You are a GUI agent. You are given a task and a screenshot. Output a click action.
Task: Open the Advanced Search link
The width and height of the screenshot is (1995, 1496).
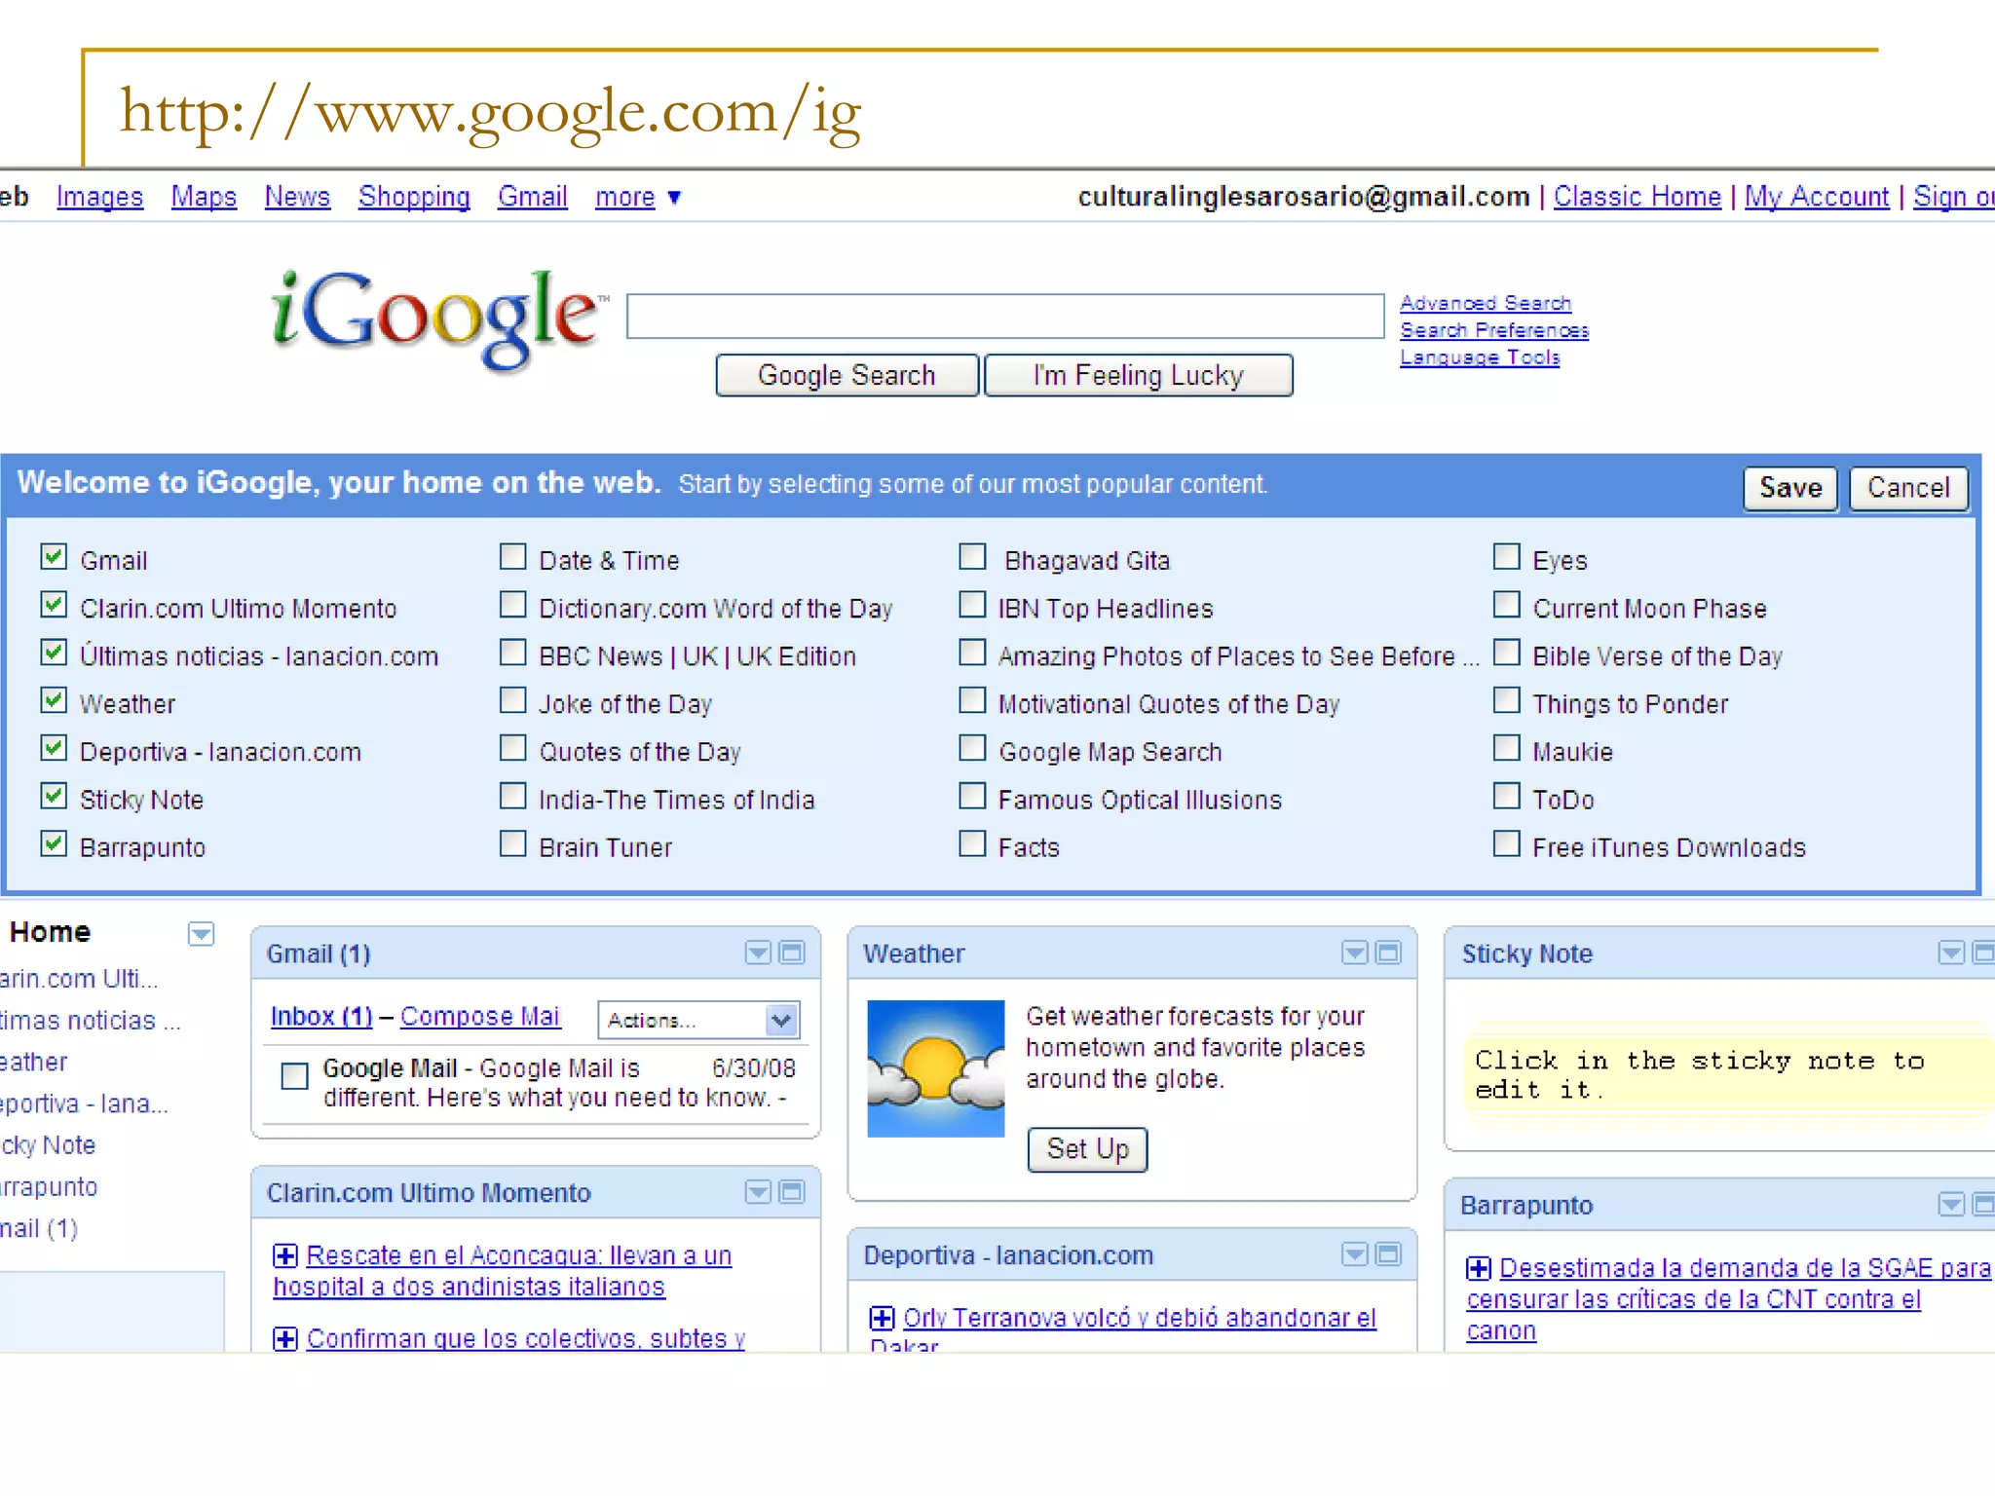click(1486, 303)
